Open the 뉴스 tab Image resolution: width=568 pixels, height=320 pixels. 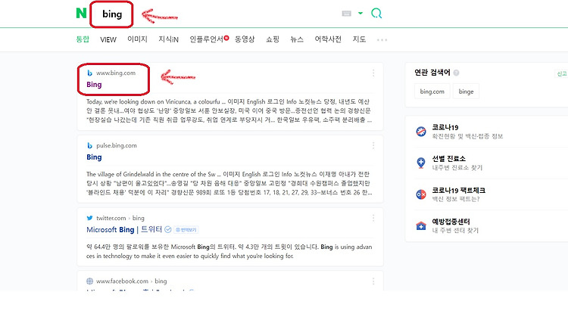pos(297,39)
